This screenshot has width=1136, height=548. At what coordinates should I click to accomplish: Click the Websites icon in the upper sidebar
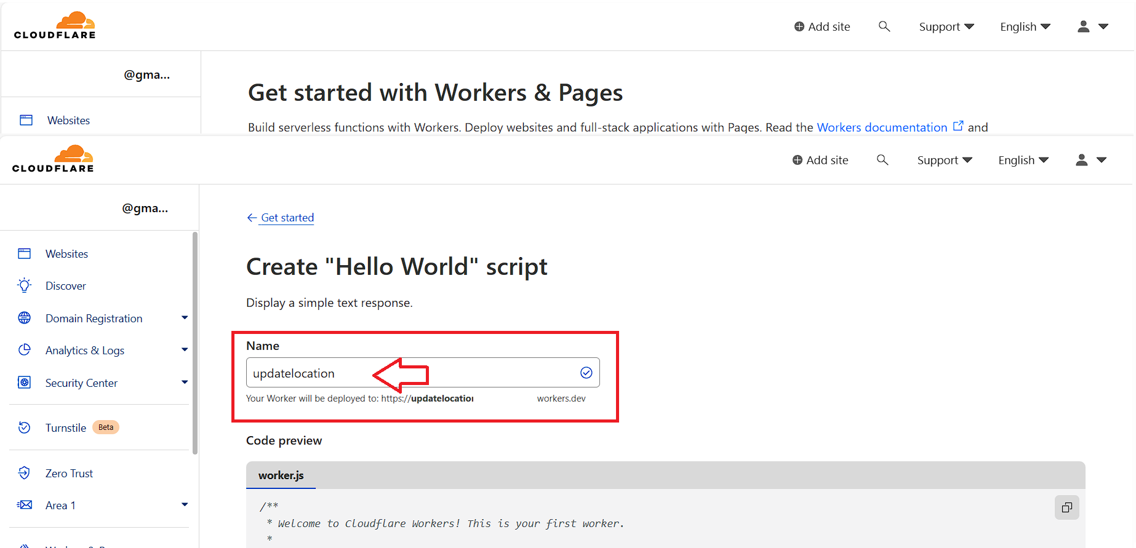[x=26, y=120]
